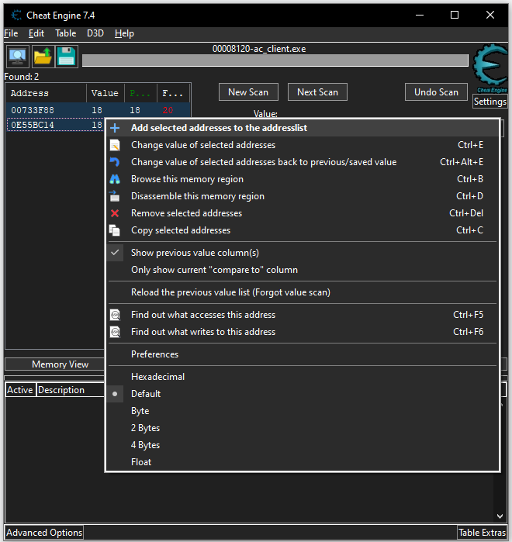The height and width of the screenshot is (542, 512).
Task: Click the binoculars icon for Browse memory region
Action: (115, 179)
